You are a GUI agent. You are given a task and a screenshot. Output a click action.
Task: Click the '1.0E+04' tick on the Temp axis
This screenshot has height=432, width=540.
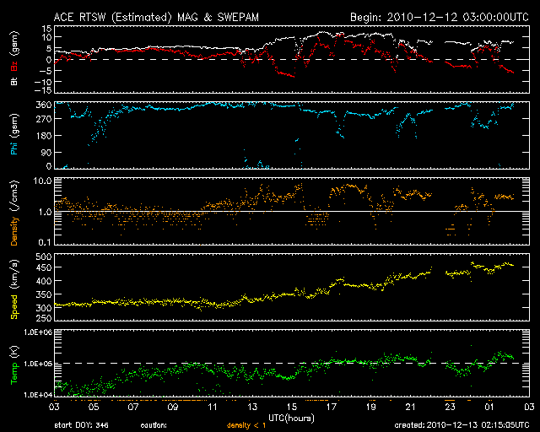tap(38, 395)
